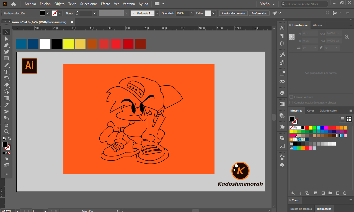Open the Edición menu
The width and height of the screenshot is (354, 212).
pyautogui.click(x=45, y=4)
